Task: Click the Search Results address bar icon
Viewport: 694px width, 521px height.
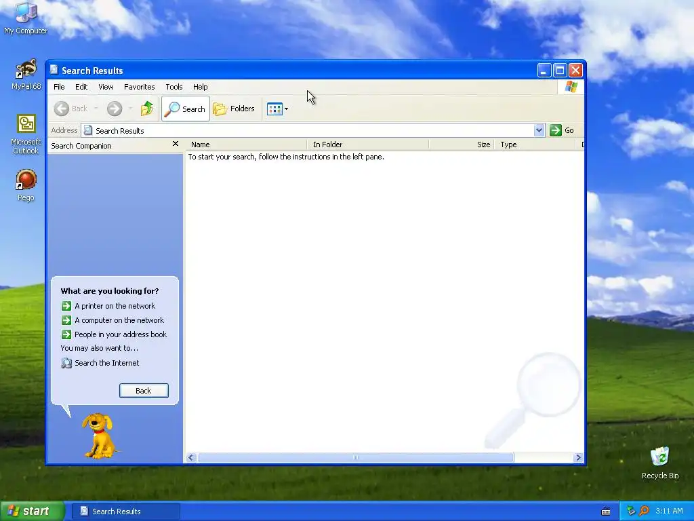Action: (88, 130)
